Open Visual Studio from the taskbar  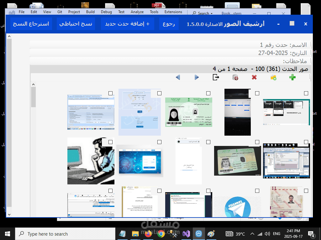(x=186, y=234)
